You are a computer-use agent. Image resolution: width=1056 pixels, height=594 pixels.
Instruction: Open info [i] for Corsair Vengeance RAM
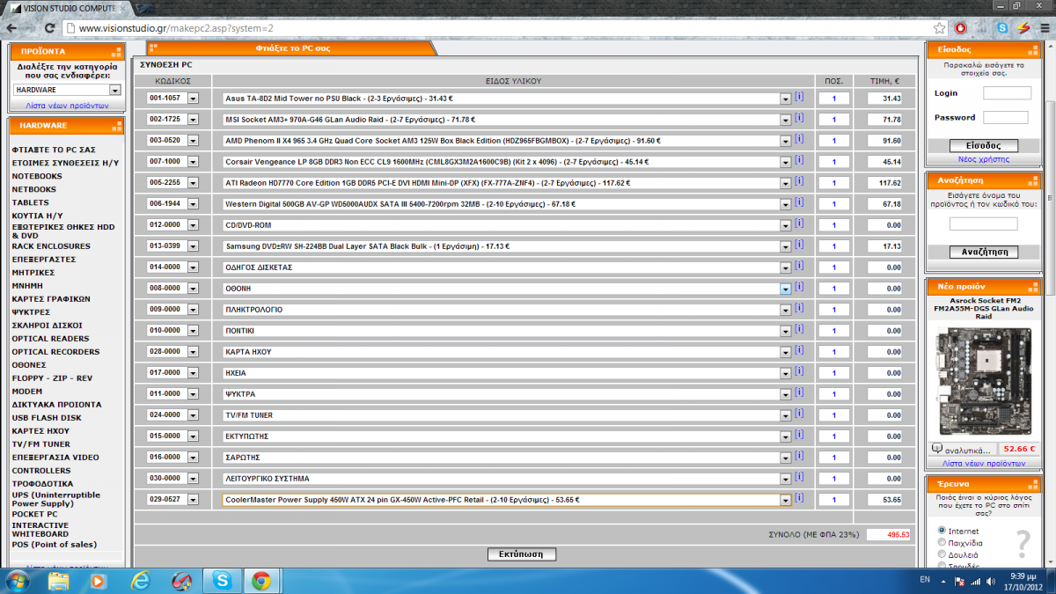pos(799,160)
